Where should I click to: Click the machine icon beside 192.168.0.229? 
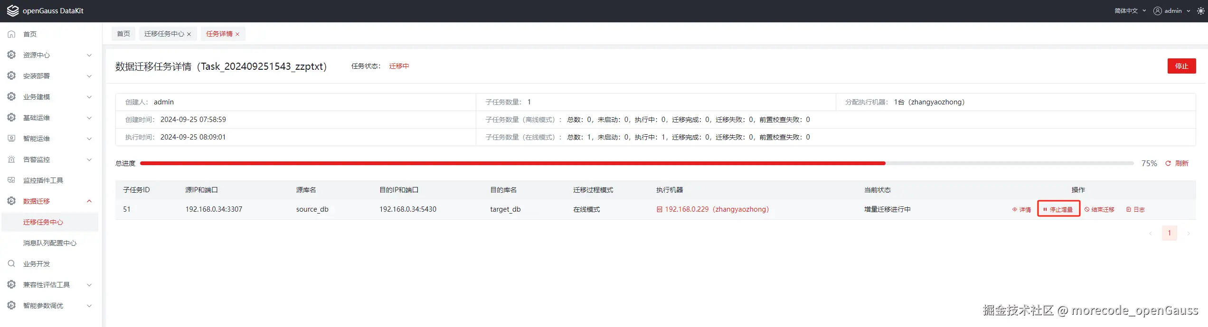coord(659,209)
